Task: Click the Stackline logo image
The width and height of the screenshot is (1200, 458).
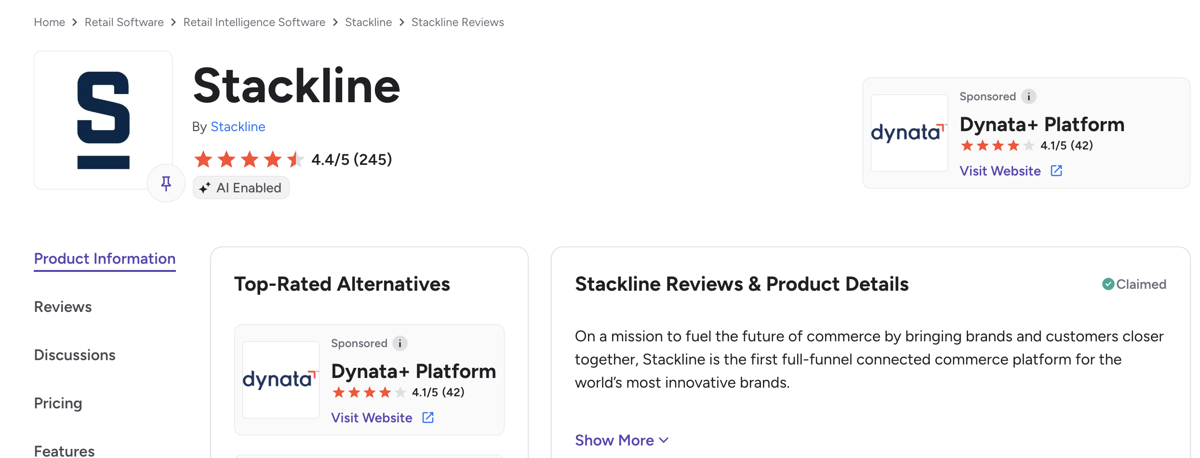Action: 103,120
